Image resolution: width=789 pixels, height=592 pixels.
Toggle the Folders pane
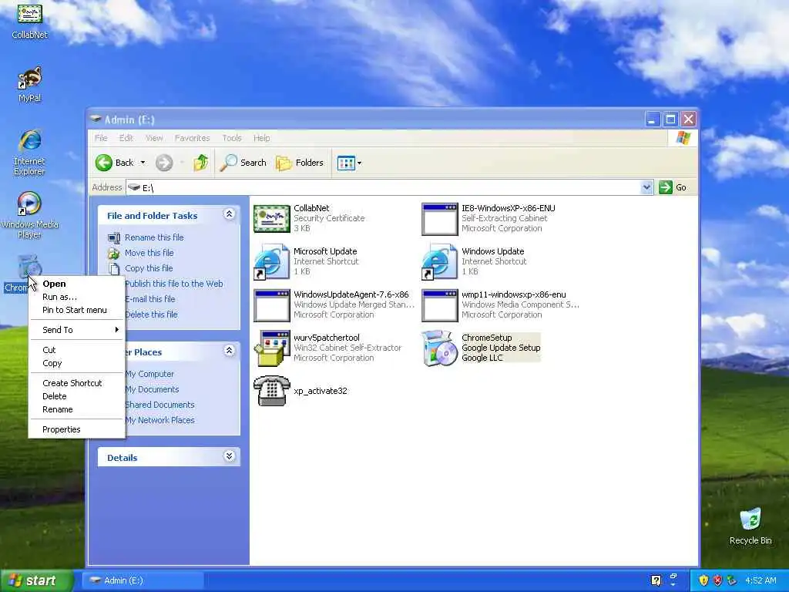tap(300, 163)
